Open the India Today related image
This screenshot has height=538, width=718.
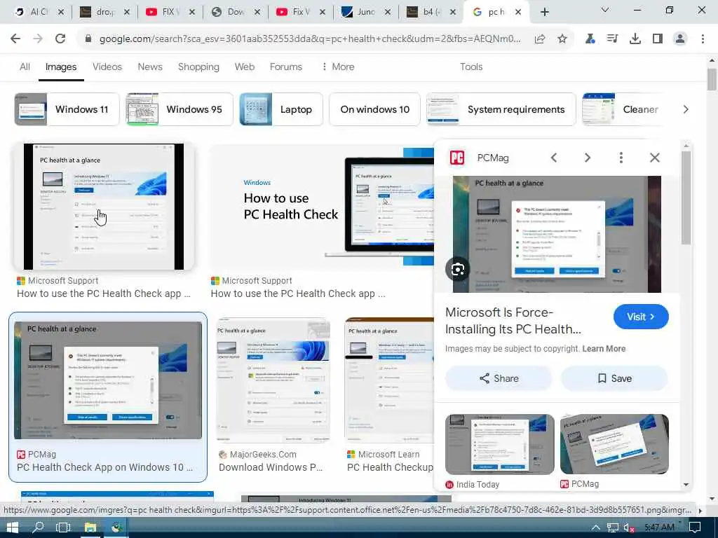click(x=499, y=444)
